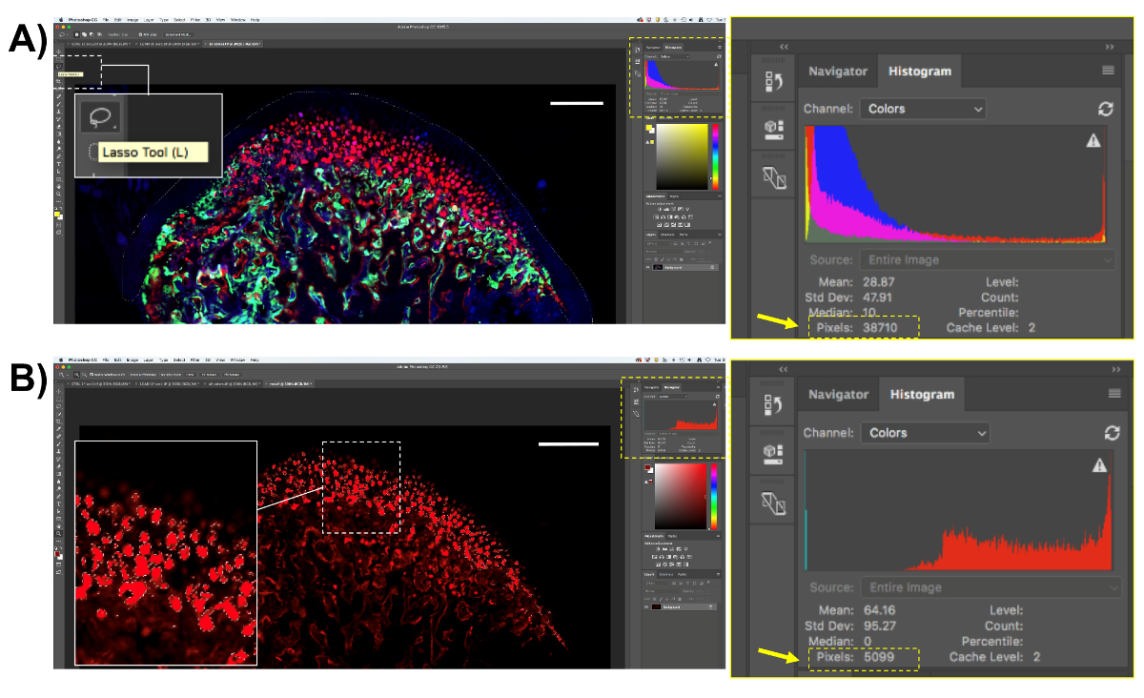Switch to Navigator tab in top enlarged panel

(x=838, y=72)
